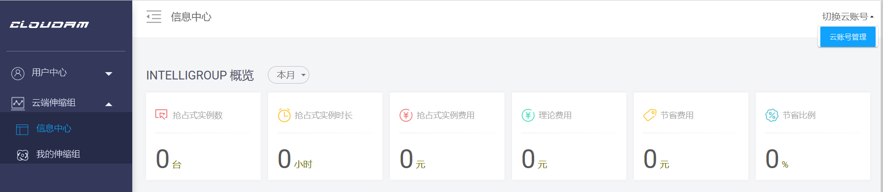
Task: Click the 用户中心 user avatar icon
Action: 18,73
